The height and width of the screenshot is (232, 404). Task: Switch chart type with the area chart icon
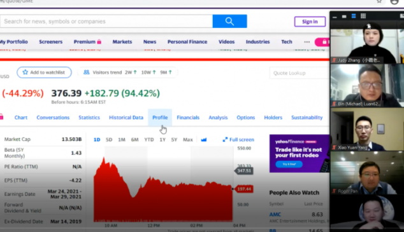(x=203, y=139)
